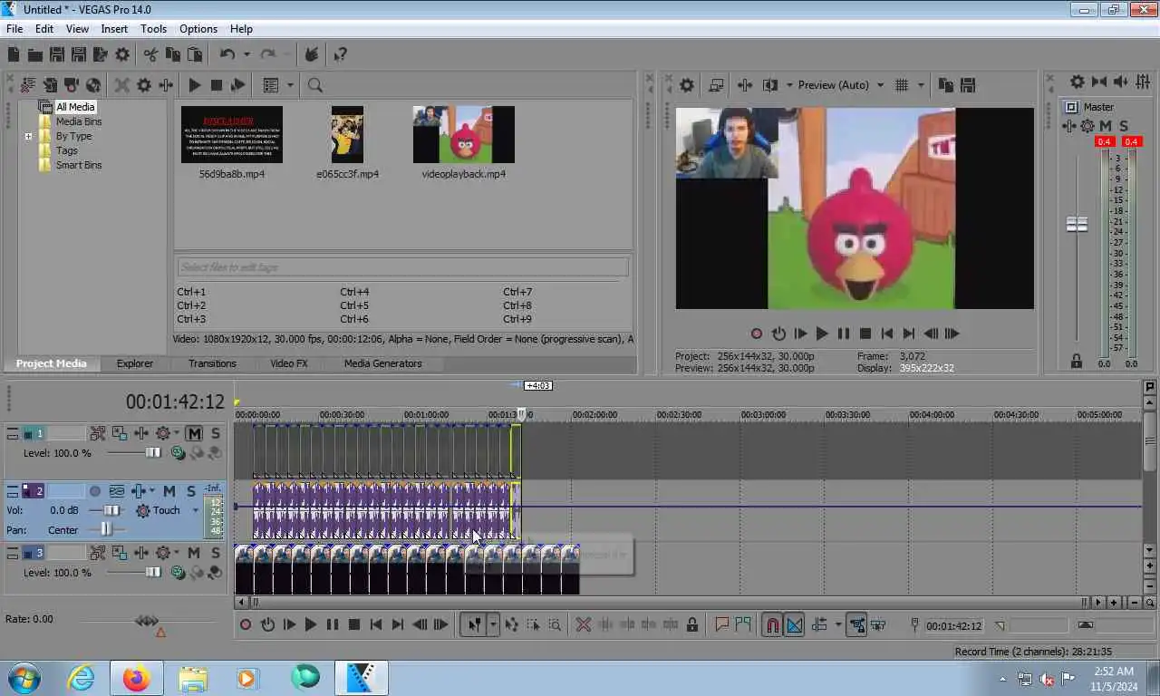Toggle Enable Snapping magnet icon
1160x696 pixels.
(x=771, y=625)
